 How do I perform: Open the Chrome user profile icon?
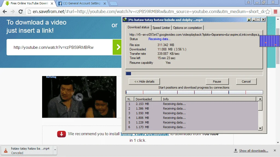coord(248,2)
